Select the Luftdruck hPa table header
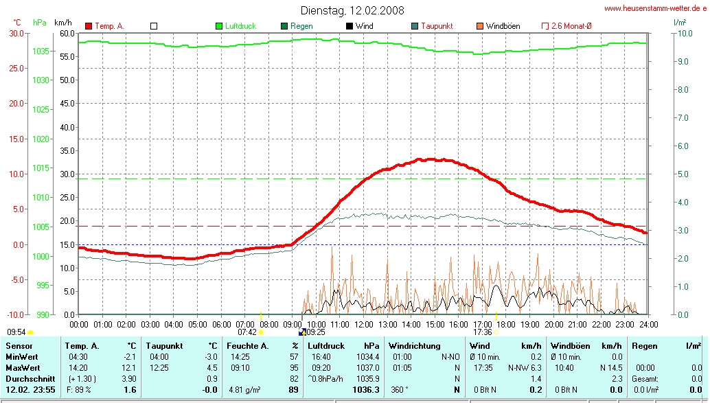Screen dimensions: 710x403 (343, 346)
